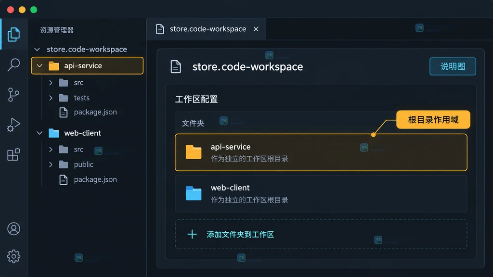The width and height of the screenshot is (493, 277).
Task: Click file icon of api-service package.json
Action: tap(64, 112)
